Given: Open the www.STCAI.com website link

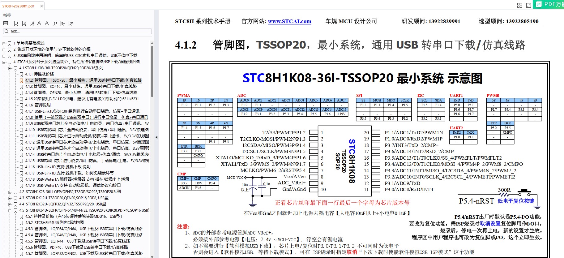Looking at the screenshot, I should click(x=289, y=21).
